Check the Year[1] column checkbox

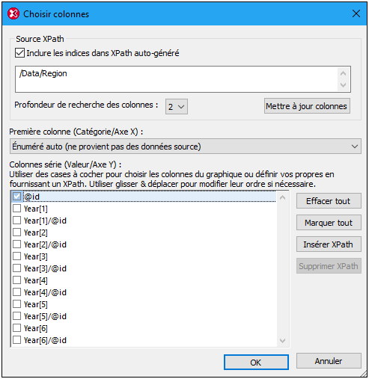pos(16,209)
